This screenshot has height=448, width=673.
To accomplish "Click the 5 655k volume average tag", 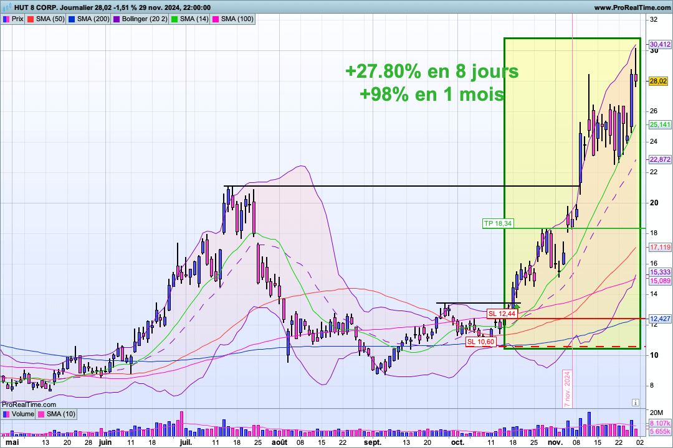I will (x=660, y=431).
